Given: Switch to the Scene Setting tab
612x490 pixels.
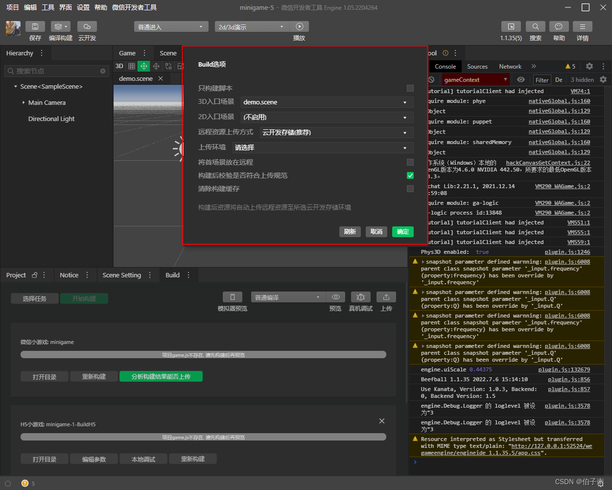Looking at the screenshot, I should point(122,275).
